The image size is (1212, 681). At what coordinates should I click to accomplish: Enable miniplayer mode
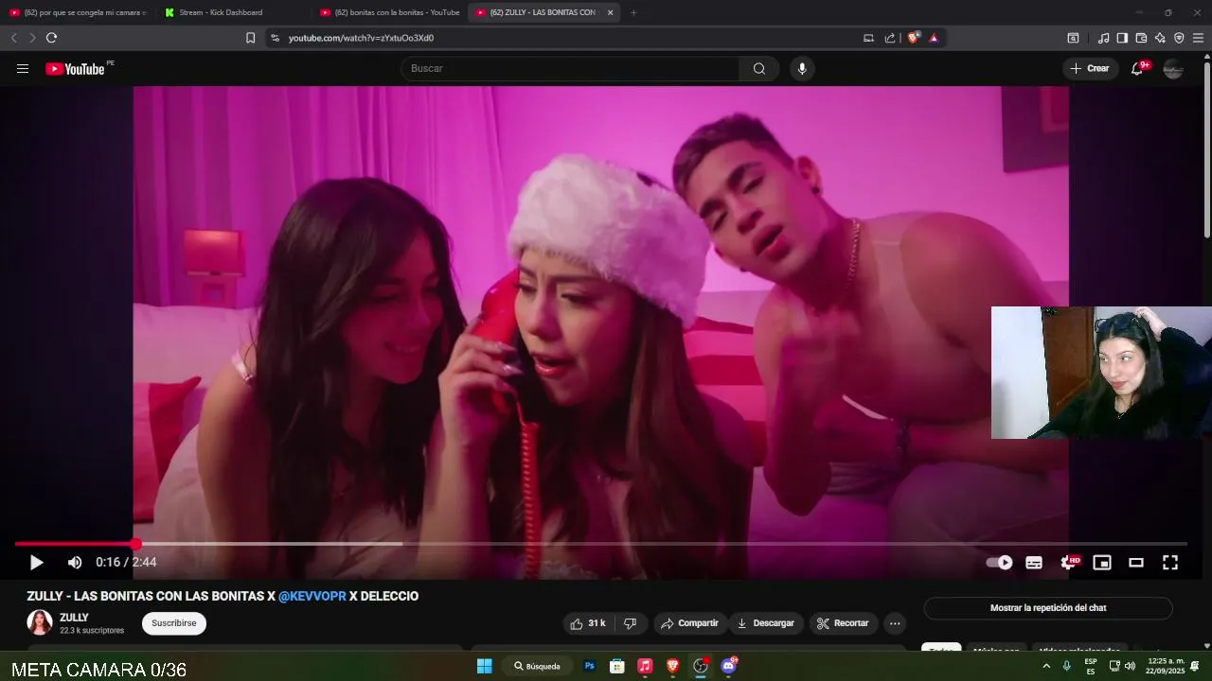[1102, 563]
